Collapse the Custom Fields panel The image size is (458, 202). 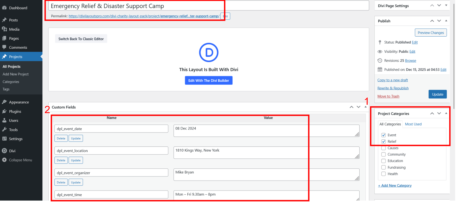point(366,107)
